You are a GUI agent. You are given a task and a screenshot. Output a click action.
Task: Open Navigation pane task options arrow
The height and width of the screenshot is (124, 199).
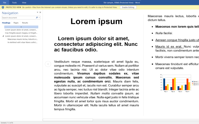pyautogui.click(x=37, y=12)
